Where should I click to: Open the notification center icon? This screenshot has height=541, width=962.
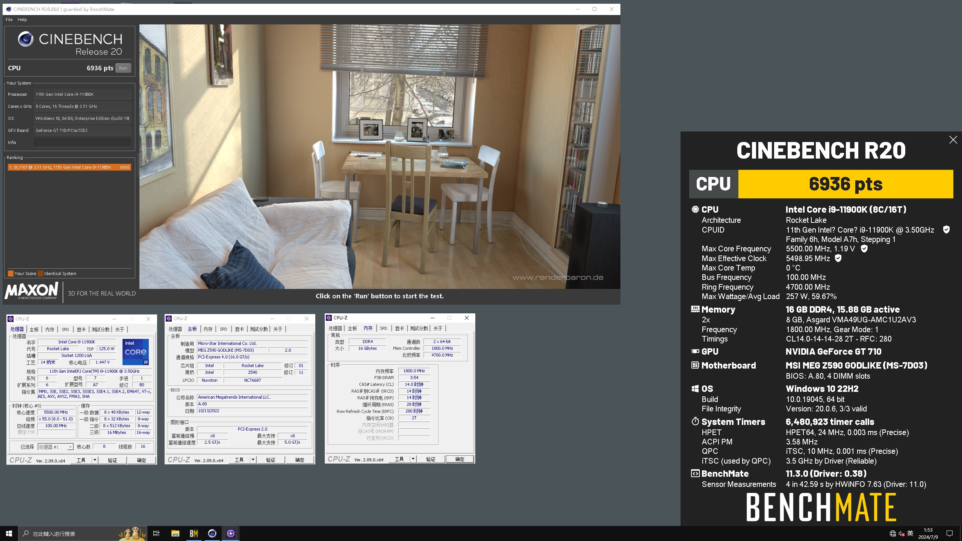(x=950, y=533)
